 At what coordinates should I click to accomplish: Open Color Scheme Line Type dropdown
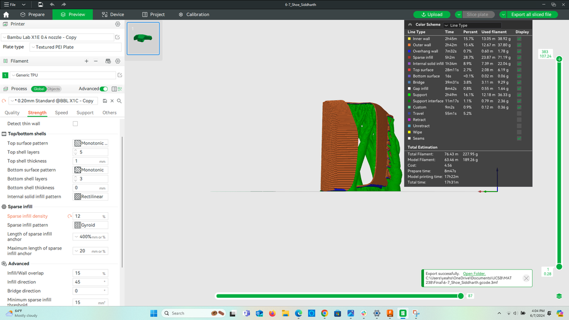[x=472, y=25]
